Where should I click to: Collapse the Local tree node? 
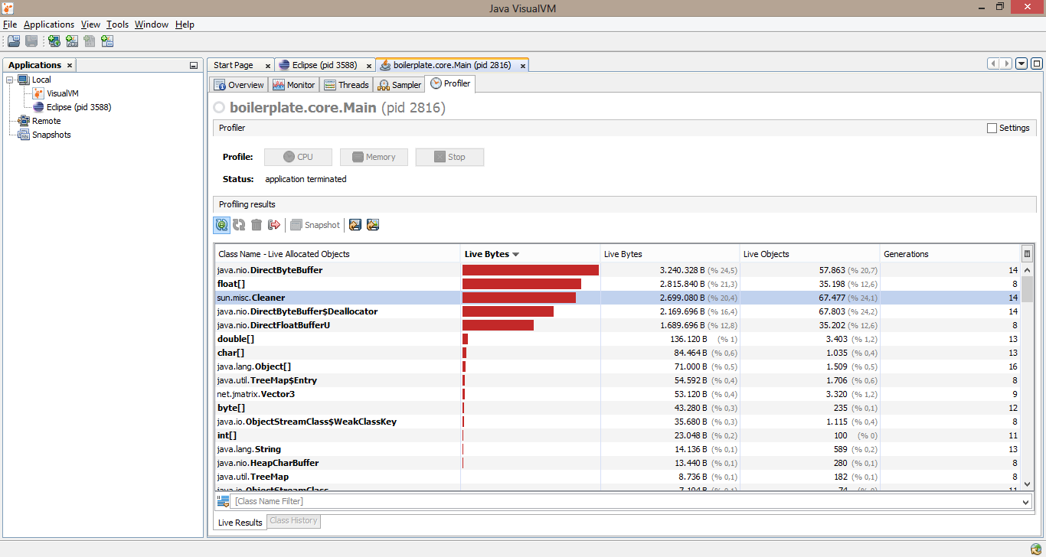(x=11, y=80)
